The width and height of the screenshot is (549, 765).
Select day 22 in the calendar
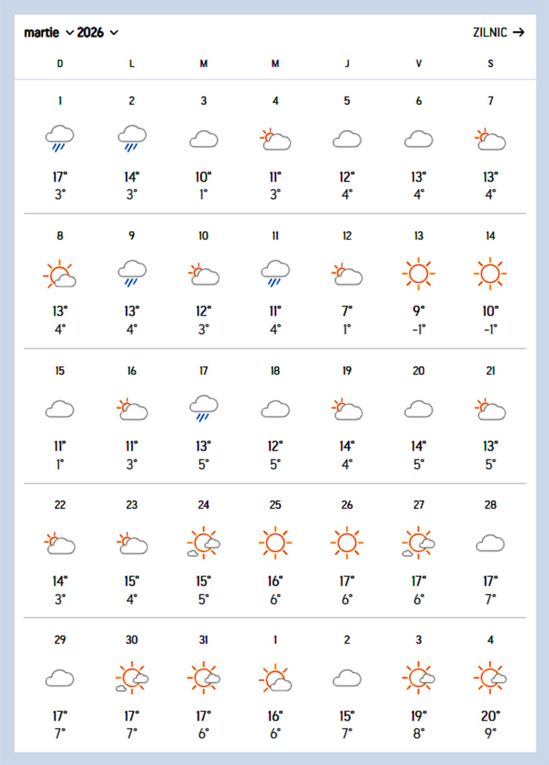pos(60,505)
